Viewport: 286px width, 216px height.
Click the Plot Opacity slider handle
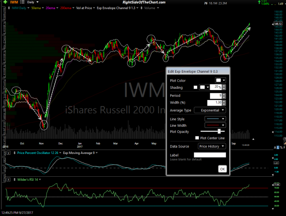click(x=219, y=132)
